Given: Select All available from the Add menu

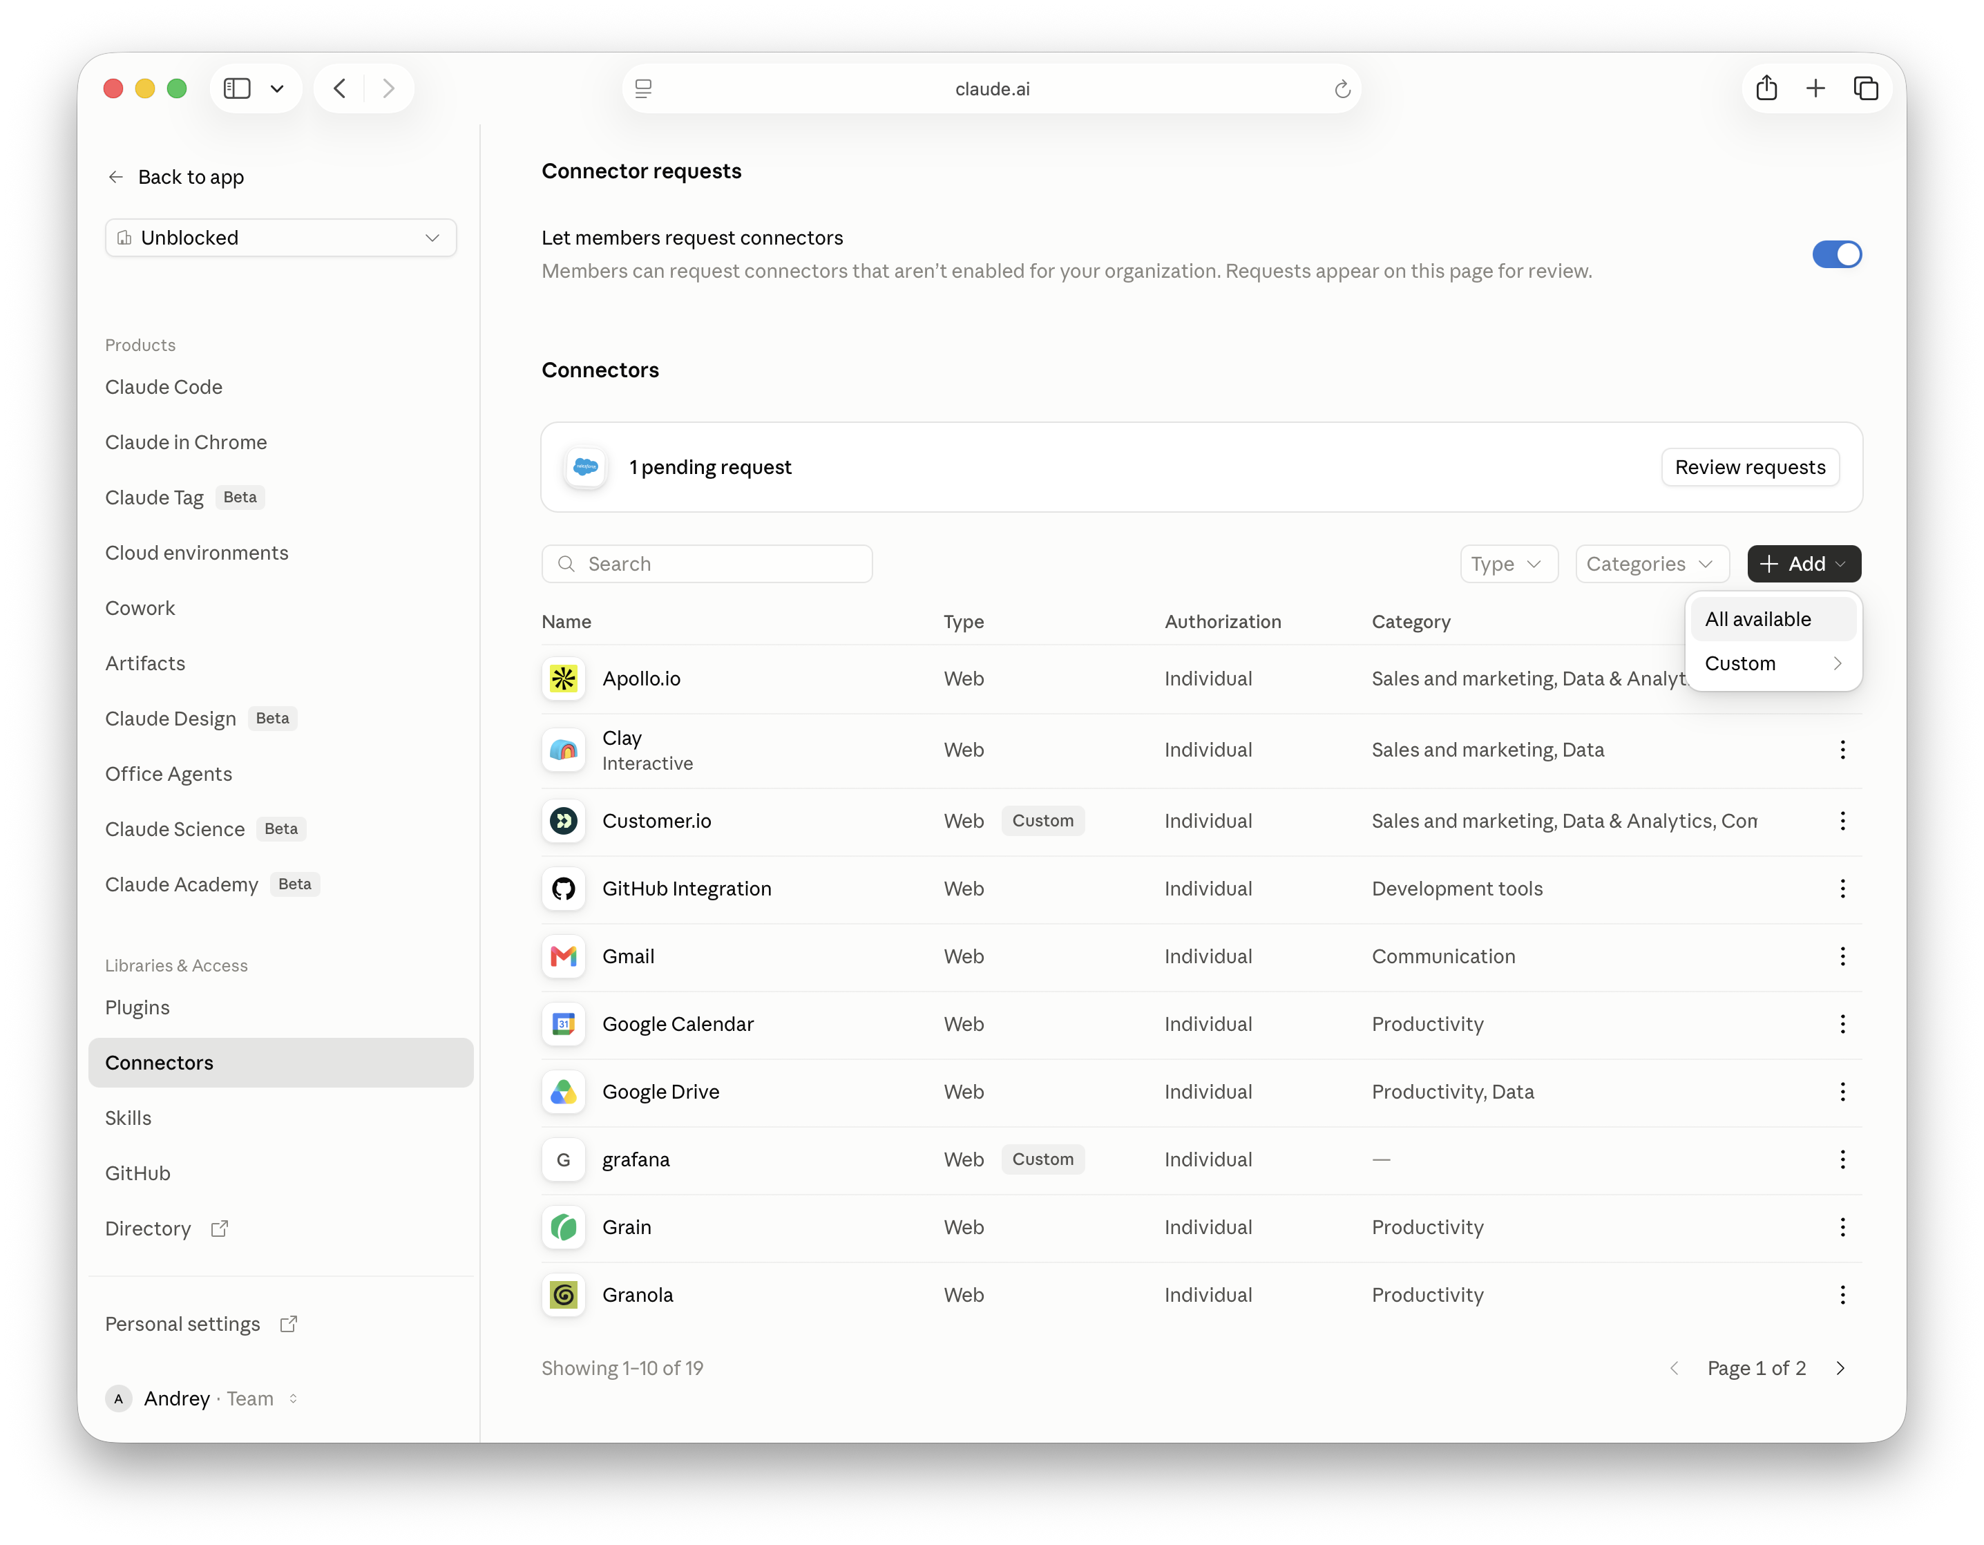Looking at the screenshot, I should (1773, 620).
